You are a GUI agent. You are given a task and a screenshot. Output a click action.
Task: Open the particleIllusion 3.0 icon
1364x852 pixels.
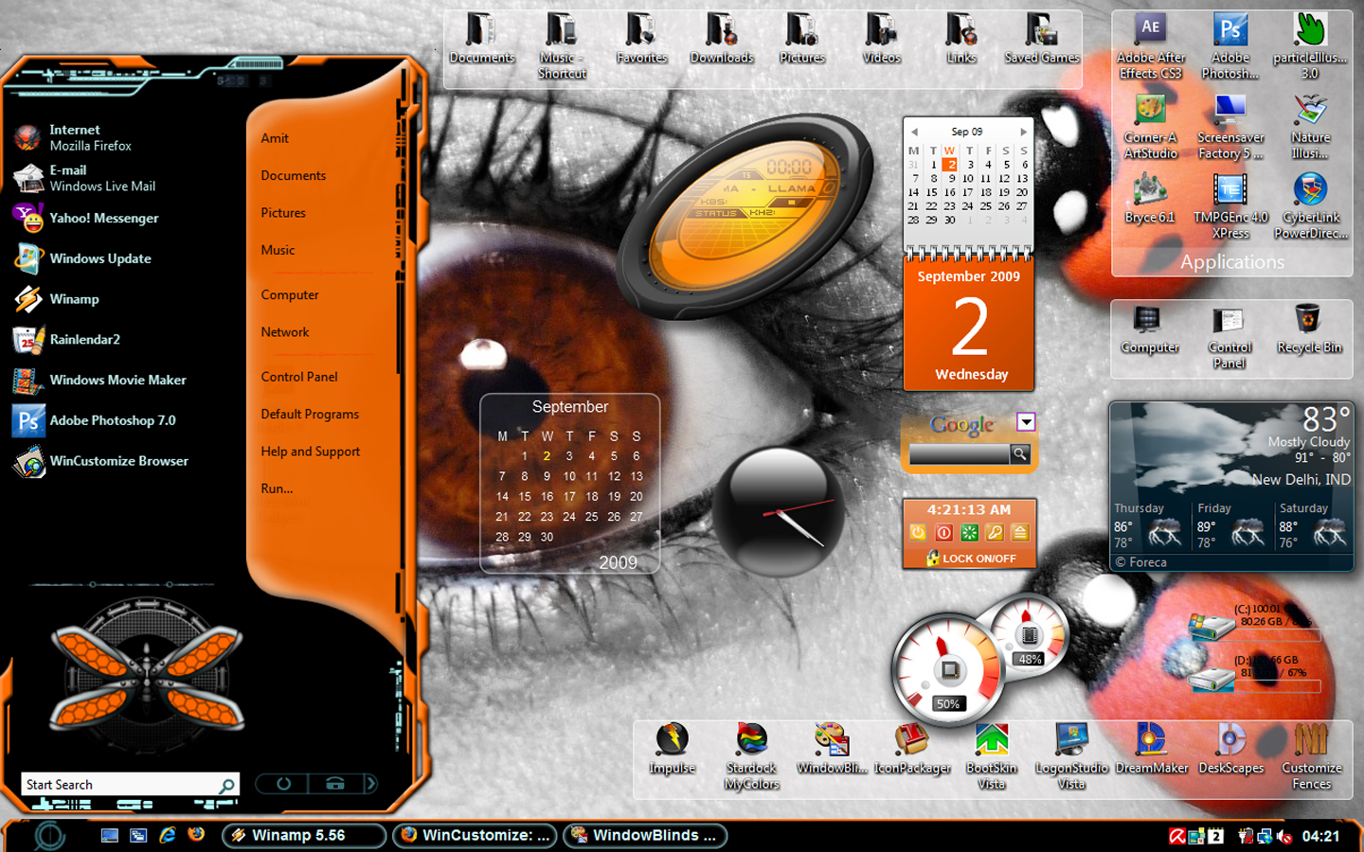point(1310,46)
